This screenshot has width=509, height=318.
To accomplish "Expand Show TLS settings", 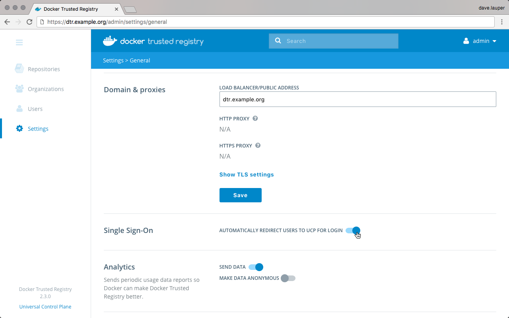I will [x=247, y=175].
